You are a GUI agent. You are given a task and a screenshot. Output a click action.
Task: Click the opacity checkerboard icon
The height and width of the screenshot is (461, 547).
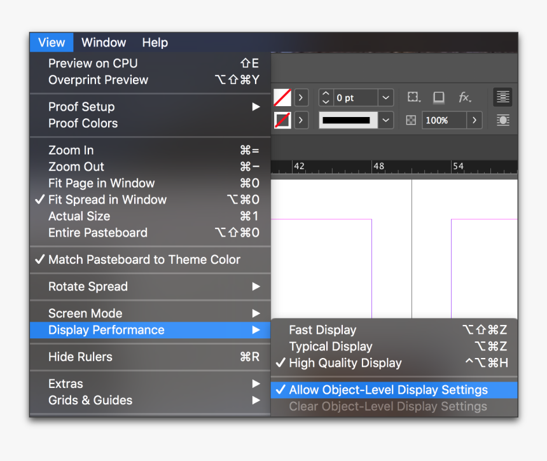coord(410,120)
